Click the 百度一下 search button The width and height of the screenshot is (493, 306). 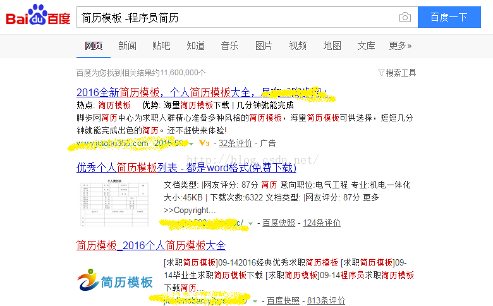(x=449, y=17)
